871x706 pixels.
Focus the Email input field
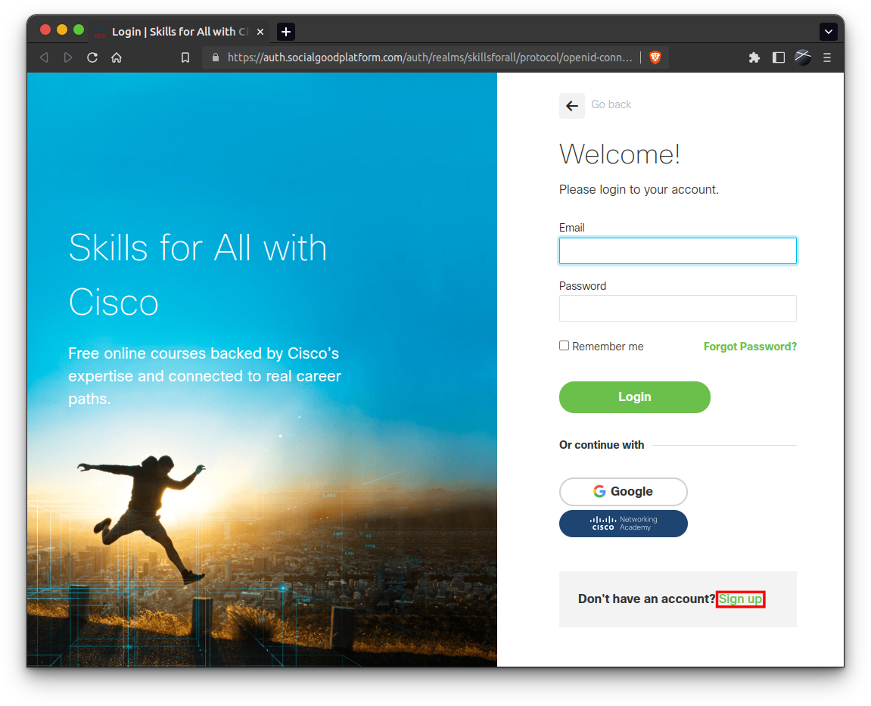(x=677, y=251)
